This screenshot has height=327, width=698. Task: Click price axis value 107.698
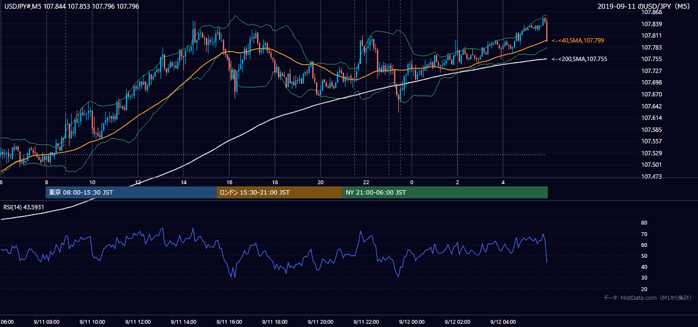click(652, 82)
